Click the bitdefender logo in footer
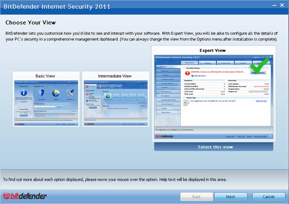This screenshot has width=289, height=204. pos(25,196)
